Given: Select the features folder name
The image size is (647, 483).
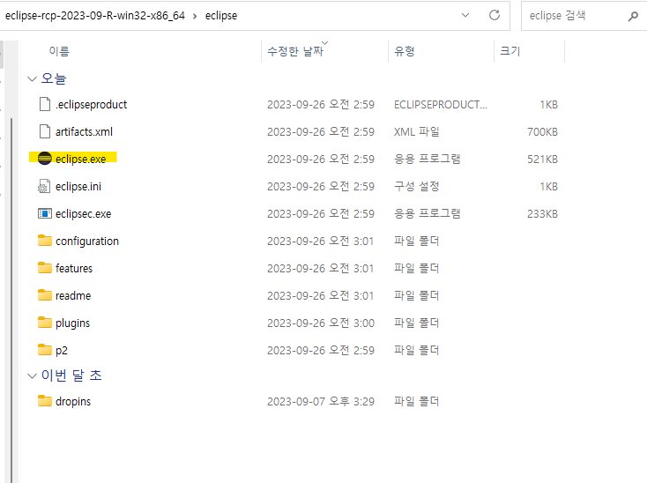Looking at the screenshot, I should click(x=74, y=268).
